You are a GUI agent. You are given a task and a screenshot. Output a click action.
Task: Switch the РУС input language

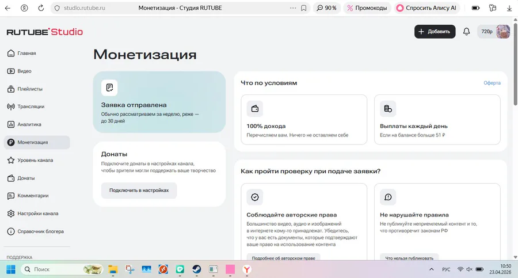[x=446, y=269]
